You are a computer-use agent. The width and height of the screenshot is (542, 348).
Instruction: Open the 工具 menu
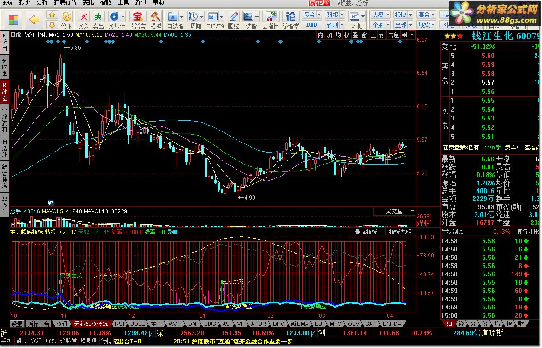click(x=123, y=2)
